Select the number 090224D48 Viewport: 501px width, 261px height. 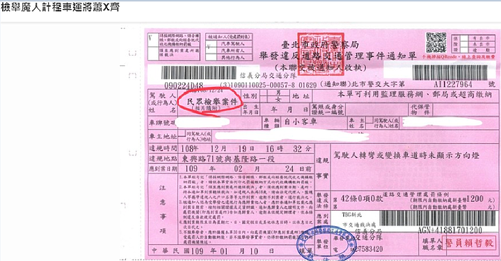coord(184,86)
